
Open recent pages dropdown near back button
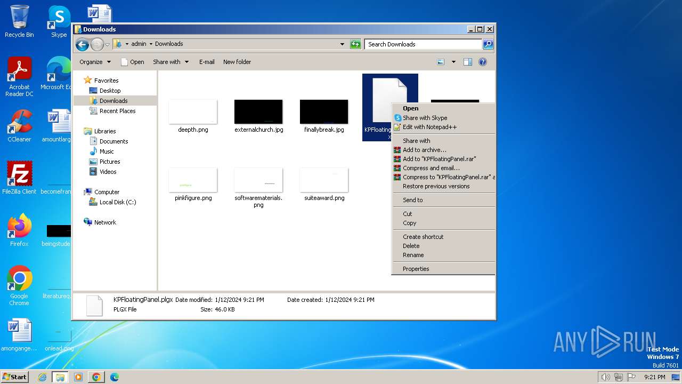pyautogui.click(x=108, y=44)
